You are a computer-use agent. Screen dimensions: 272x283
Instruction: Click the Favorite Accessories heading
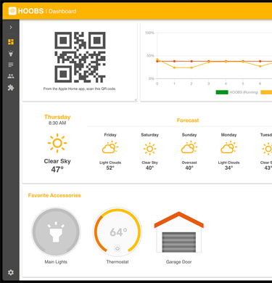(x=54, y=195)
